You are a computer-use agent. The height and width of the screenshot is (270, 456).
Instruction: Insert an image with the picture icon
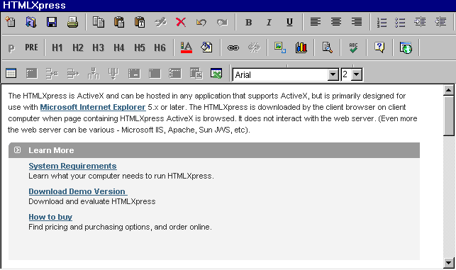click(280, 47)
